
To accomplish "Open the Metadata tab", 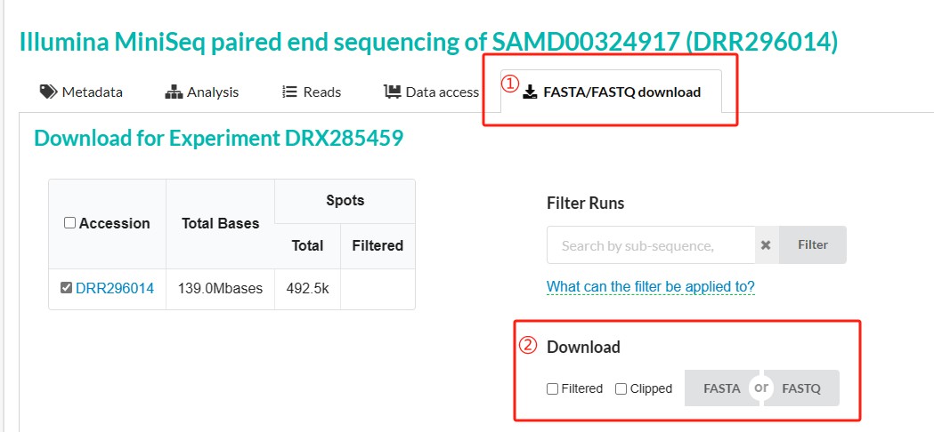I will click(81, 92).
